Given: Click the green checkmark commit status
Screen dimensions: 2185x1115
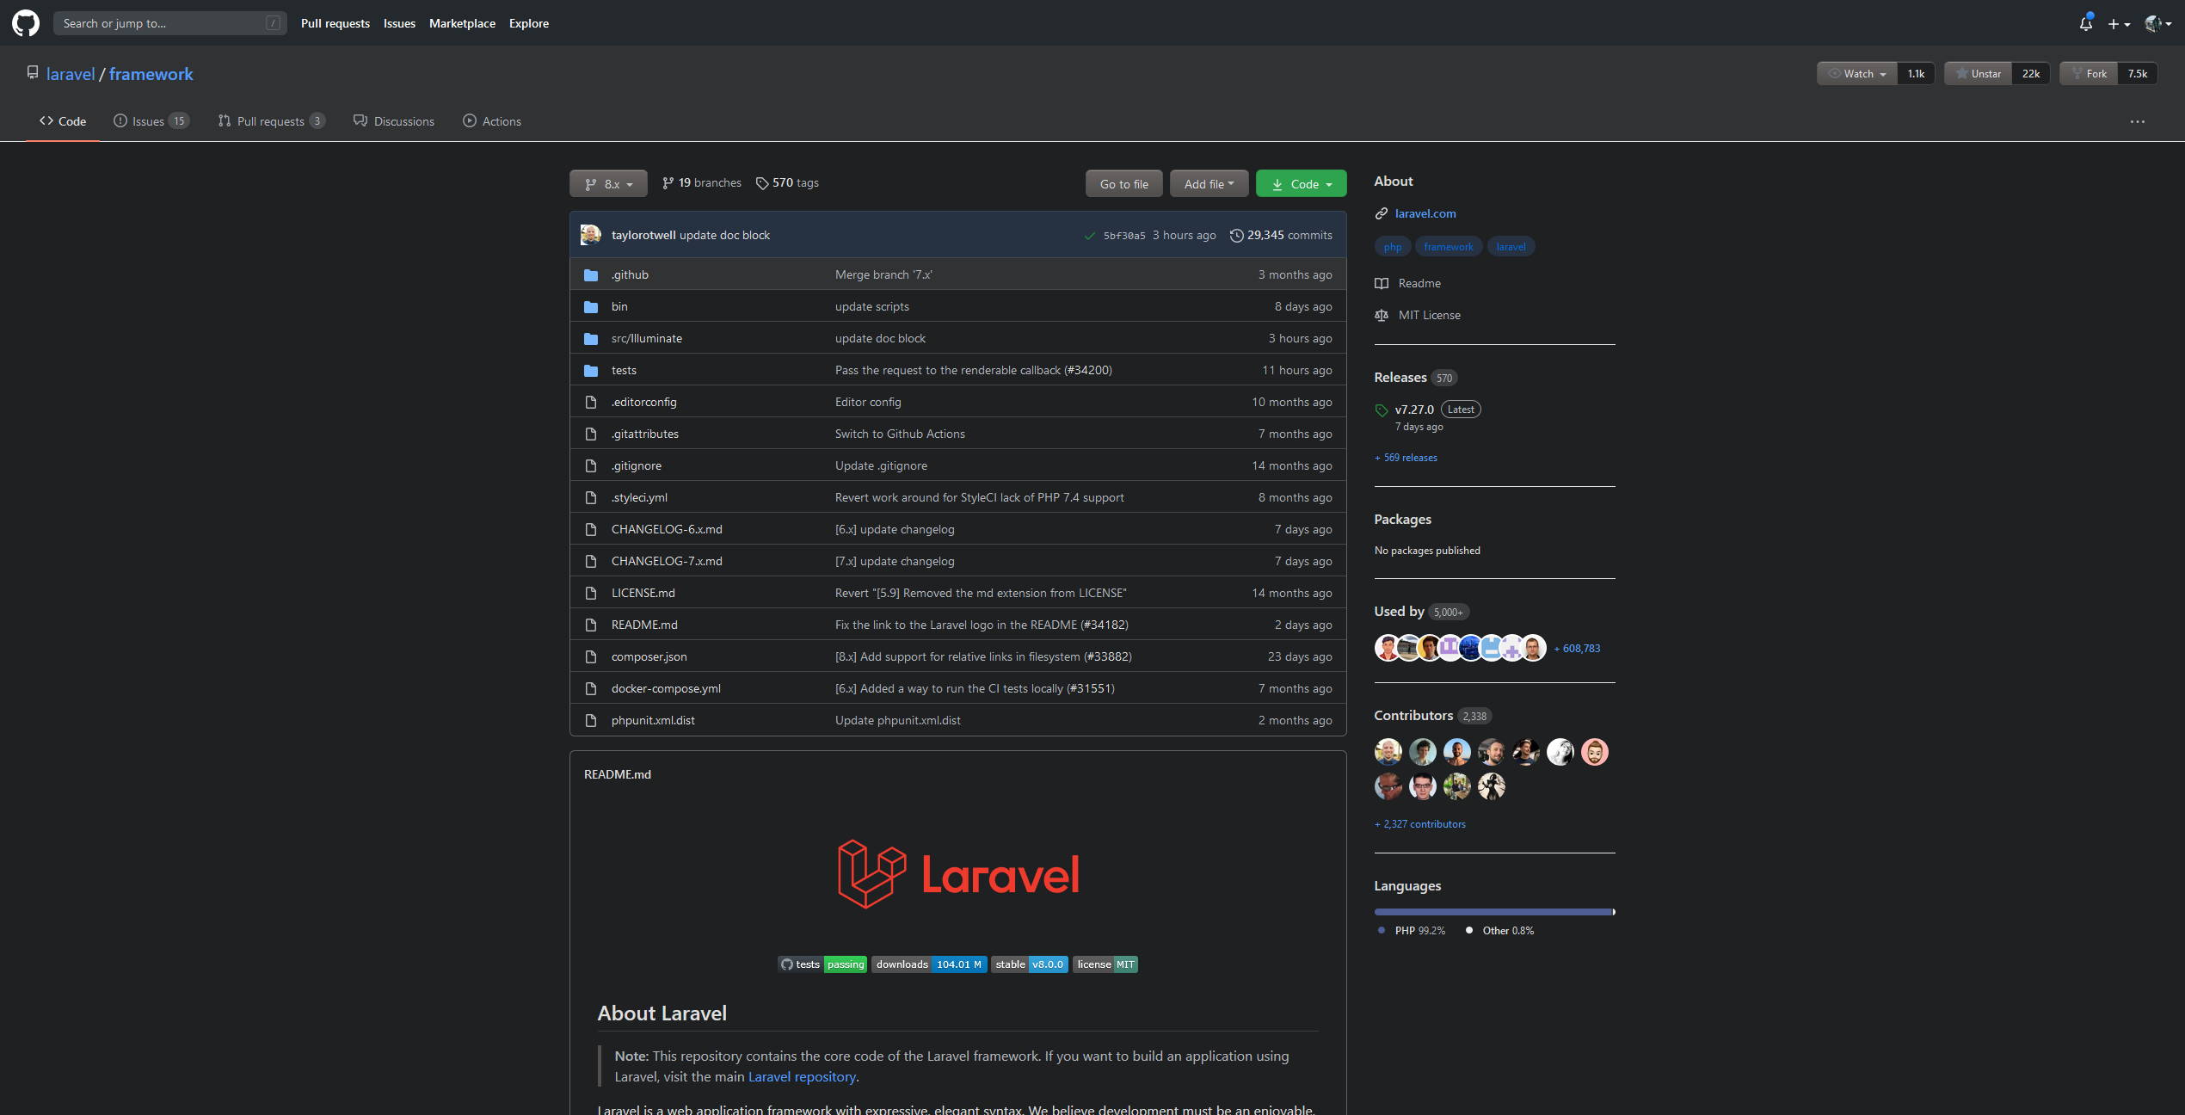Looking at the screenshot, I should coord(1089,236).
